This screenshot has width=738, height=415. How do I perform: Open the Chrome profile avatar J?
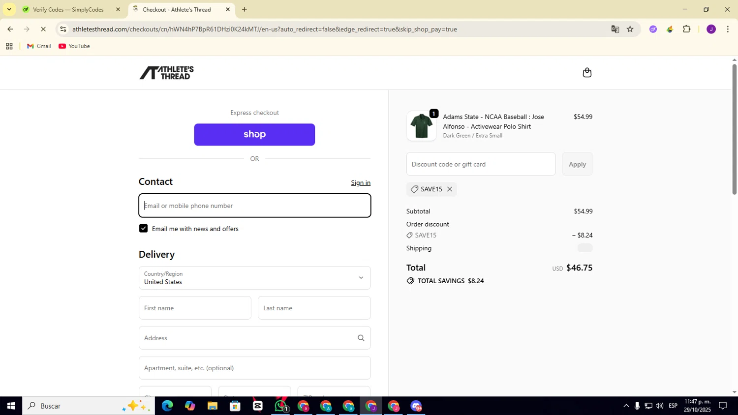[x=711, y=30]
